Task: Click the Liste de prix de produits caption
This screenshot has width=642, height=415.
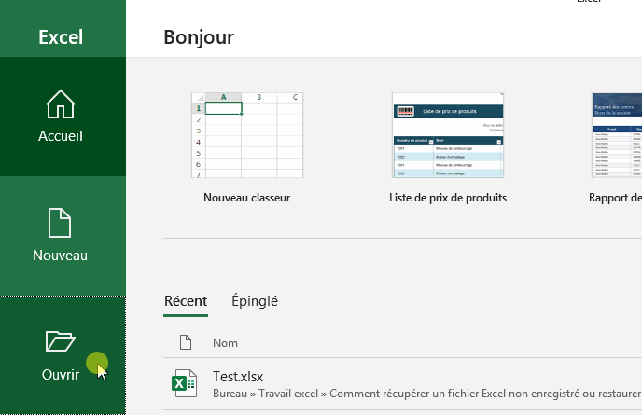Action: (448, 198)
